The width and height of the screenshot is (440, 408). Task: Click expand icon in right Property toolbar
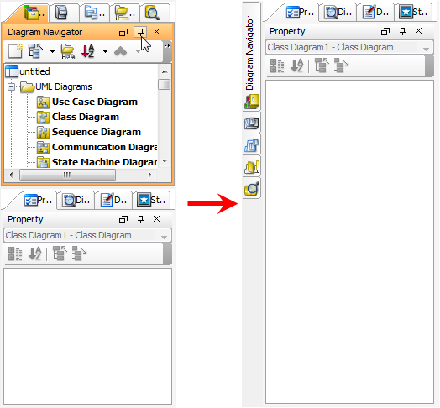click(x=342, y=65)
